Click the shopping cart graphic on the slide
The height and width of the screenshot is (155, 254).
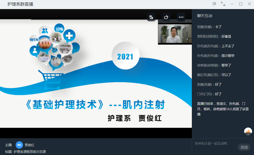pos(51,80)
